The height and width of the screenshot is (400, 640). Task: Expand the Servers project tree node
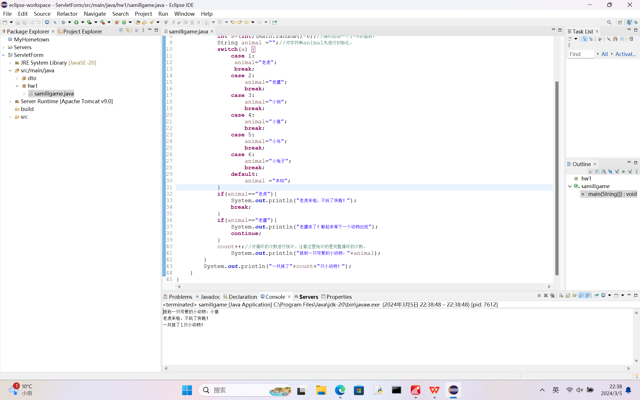click(3, 47)
